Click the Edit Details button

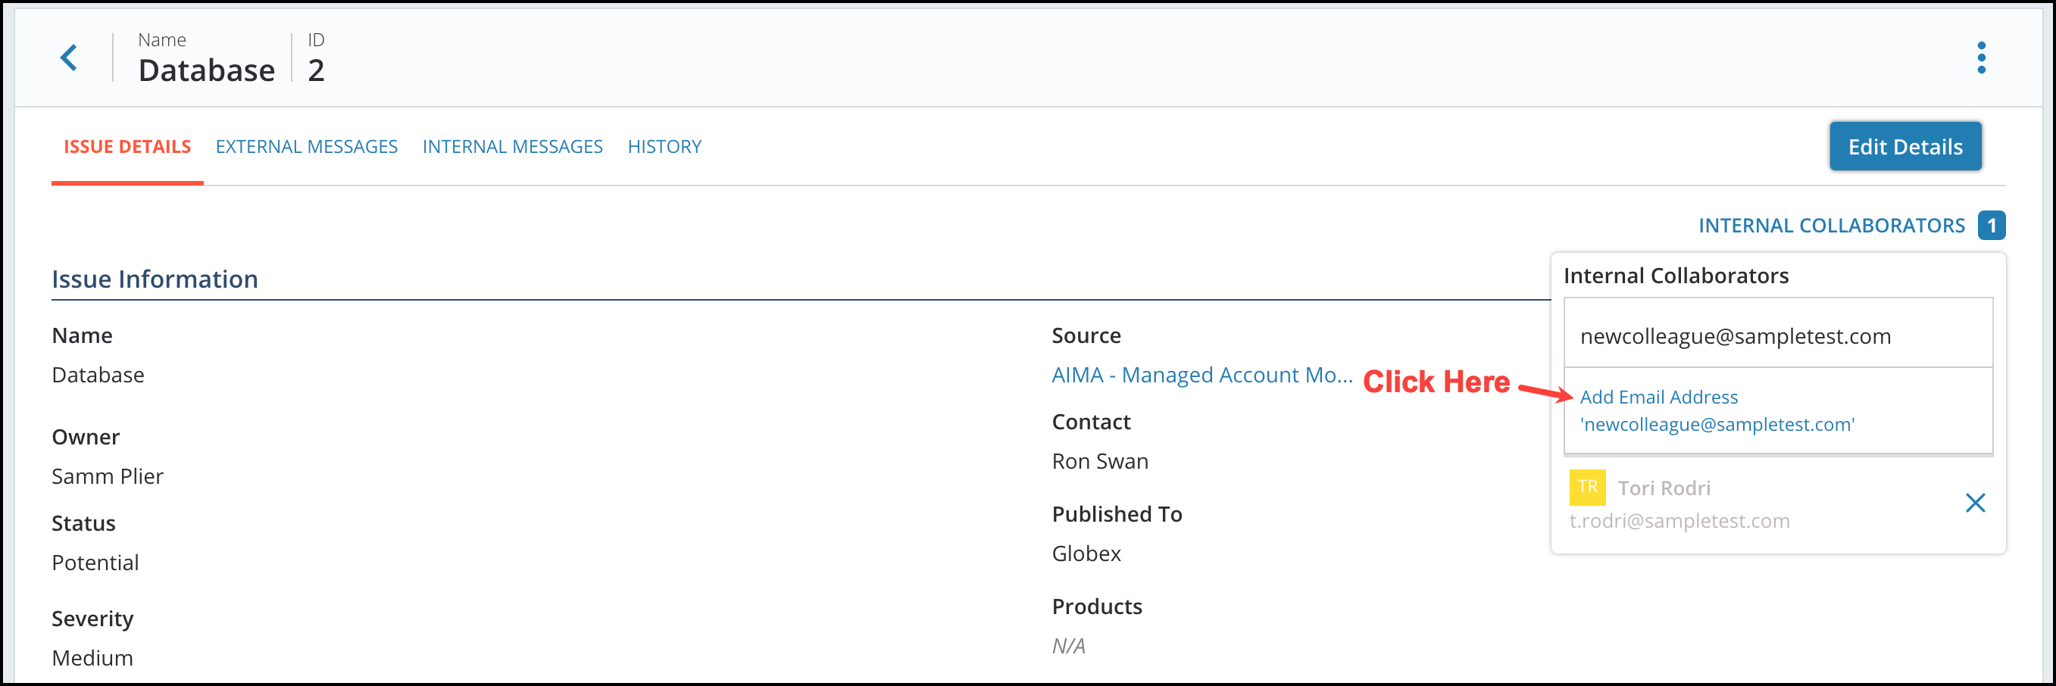coord(1904,147)
